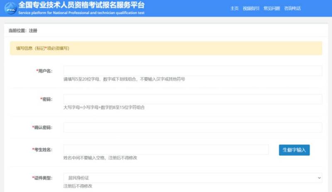Click the 确认密码 field label

(42, 128)
